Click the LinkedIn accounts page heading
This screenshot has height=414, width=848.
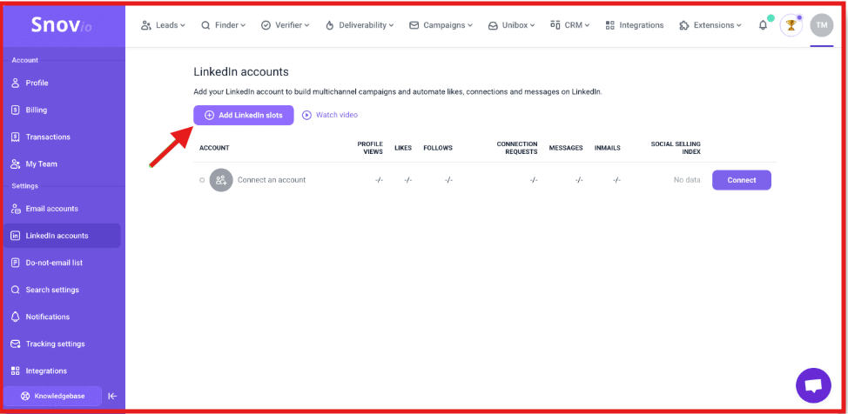tap(241, 71)
